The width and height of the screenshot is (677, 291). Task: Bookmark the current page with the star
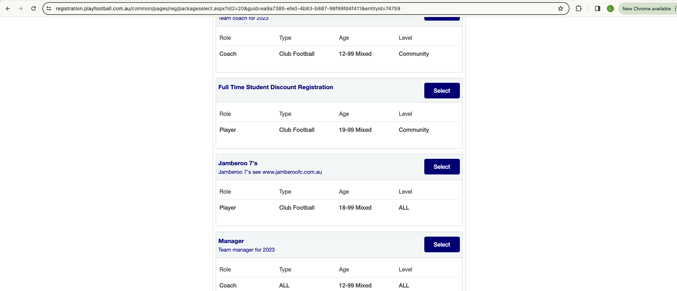click(561, 8)
